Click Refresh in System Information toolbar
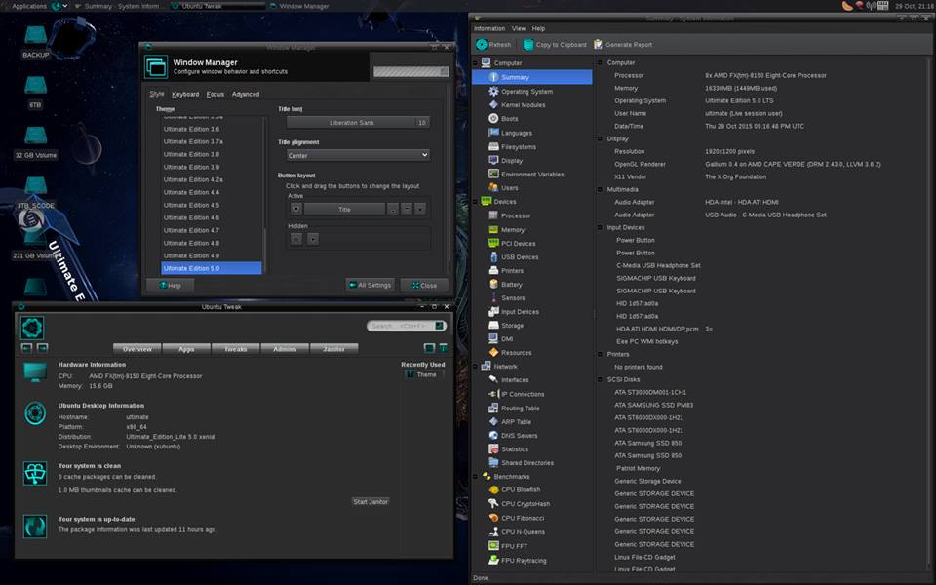The height and width of the screenshot is (585, 936). pyautogui.click(x=493, y=44)
